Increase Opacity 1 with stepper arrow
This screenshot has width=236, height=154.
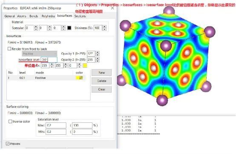(x=98, y=52)
